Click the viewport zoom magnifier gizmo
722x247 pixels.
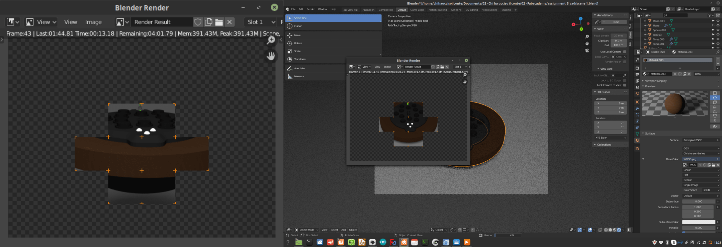(x=587, y=36)
